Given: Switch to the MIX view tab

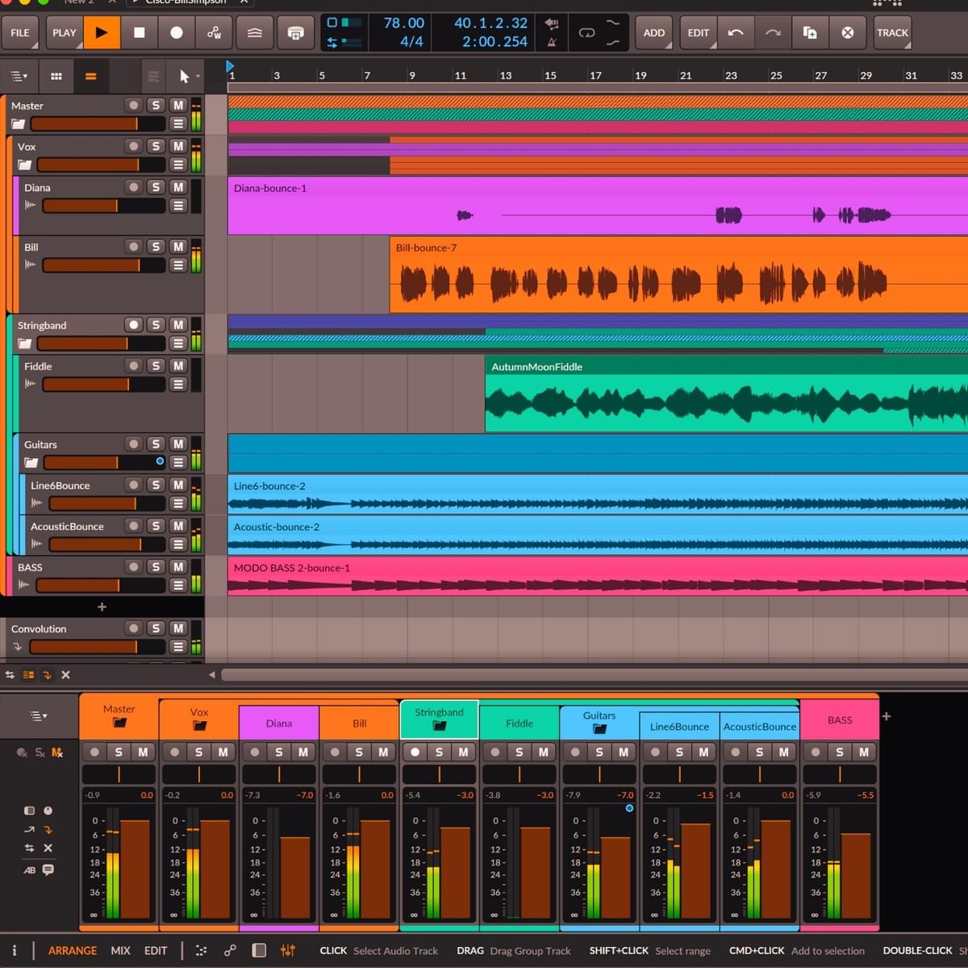Looking at the screenshot, I should click(120, 950).
